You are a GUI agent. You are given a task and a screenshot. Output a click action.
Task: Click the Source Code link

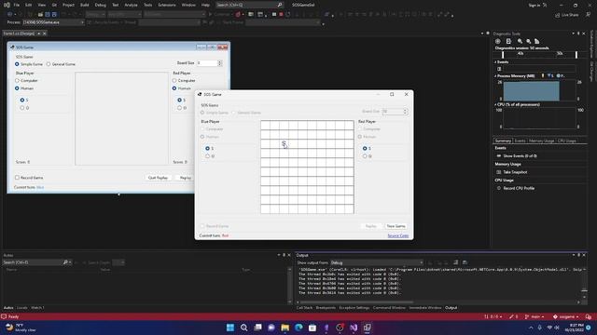click(398, 235)
